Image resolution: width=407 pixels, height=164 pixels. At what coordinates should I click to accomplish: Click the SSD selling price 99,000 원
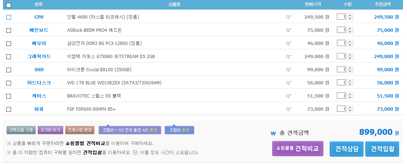(x=318, y=69)
